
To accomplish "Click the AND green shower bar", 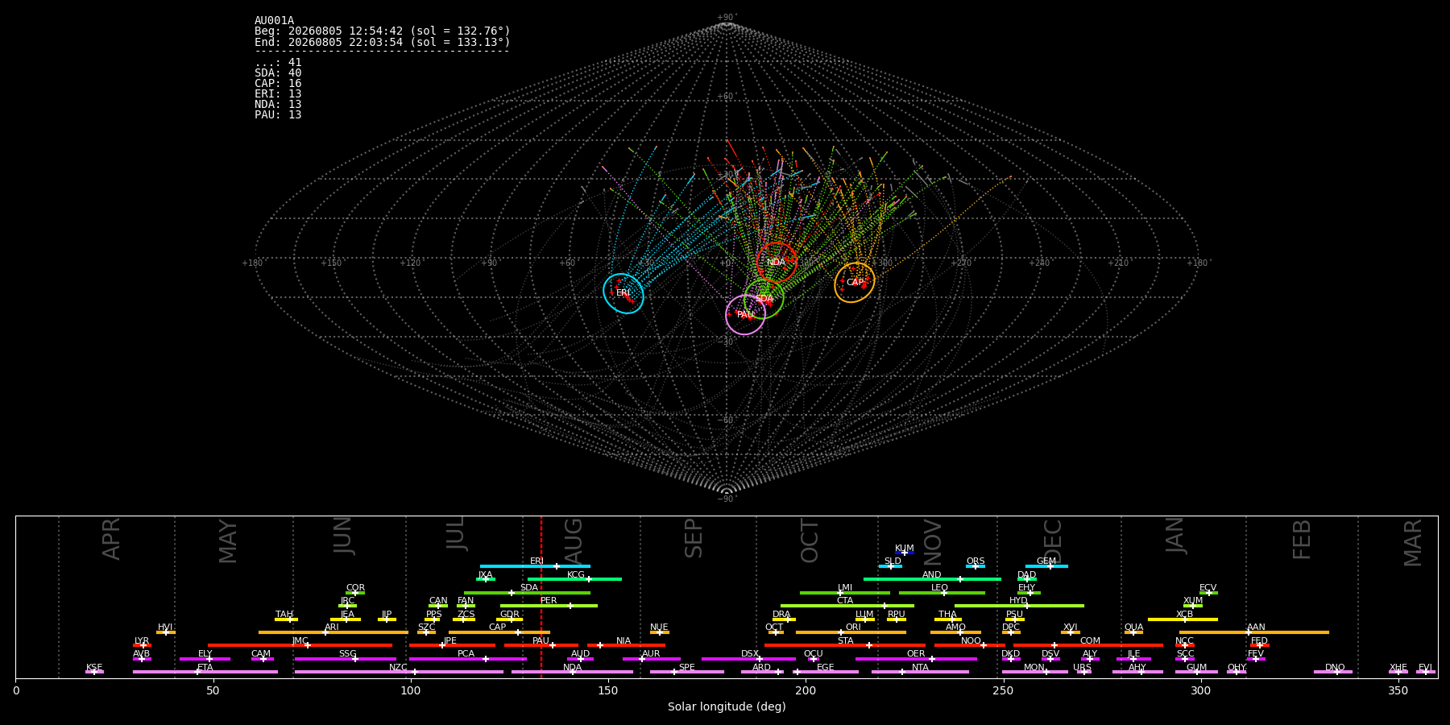I will (932, 579).
